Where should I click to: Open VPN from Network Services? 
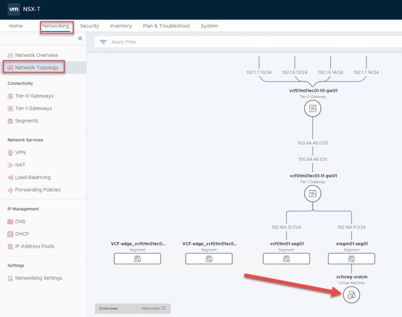tap(20, 152)
